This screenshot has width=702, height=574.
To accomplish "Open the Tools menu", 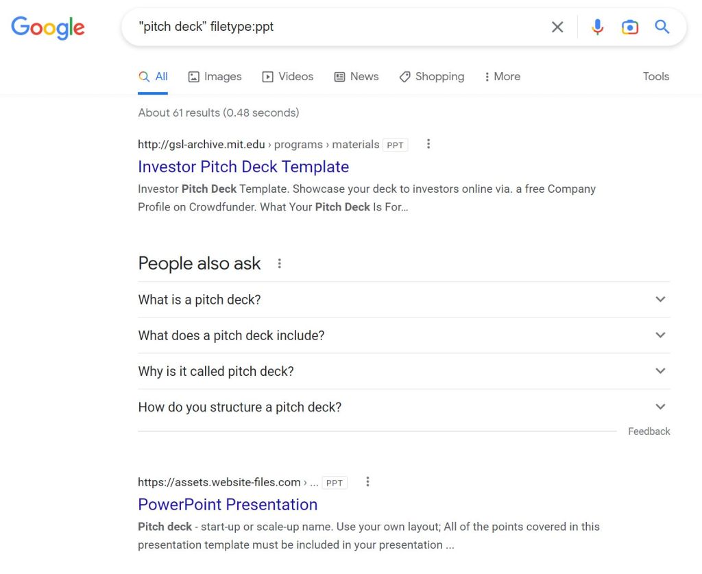I will point(655,77).
